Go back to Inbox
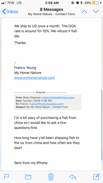This screenshot has height=183, width=103. point(10,12)
